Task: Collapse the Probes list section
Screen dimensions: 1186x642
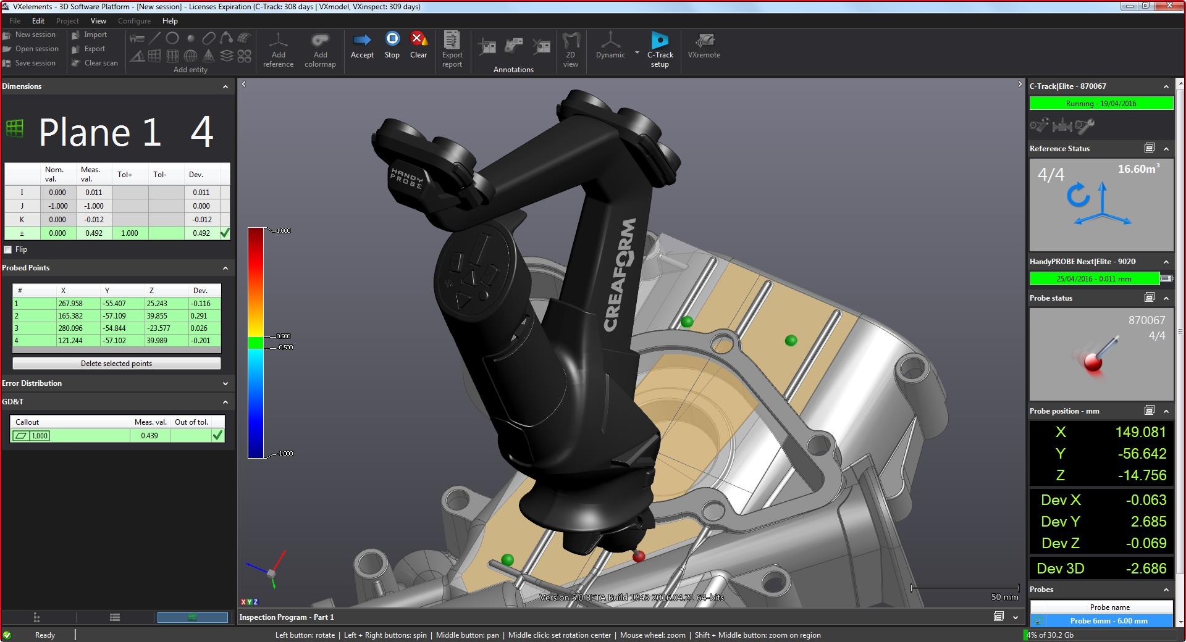Action: (x=1166, y=590)
